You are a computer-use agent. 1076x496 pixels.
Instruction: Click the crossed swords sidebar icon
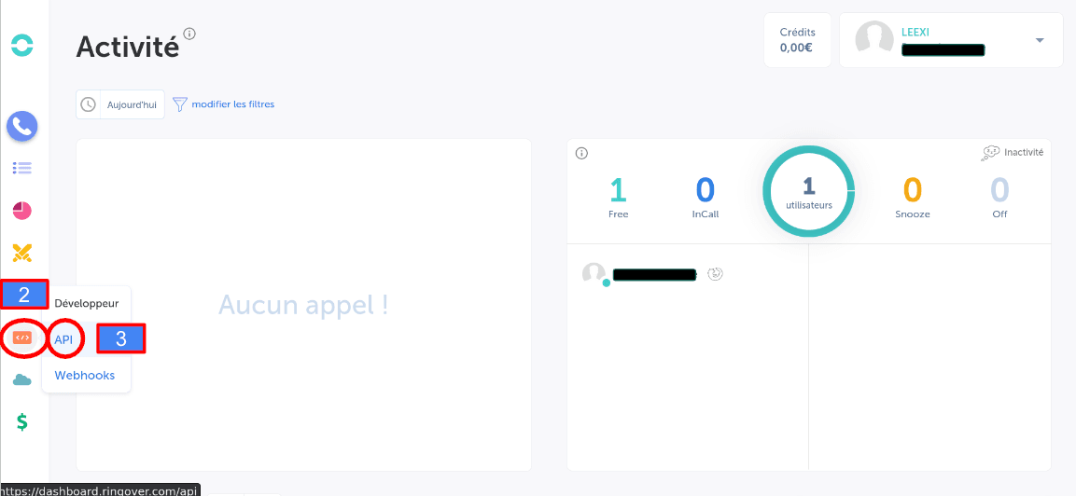coord(22,252)
